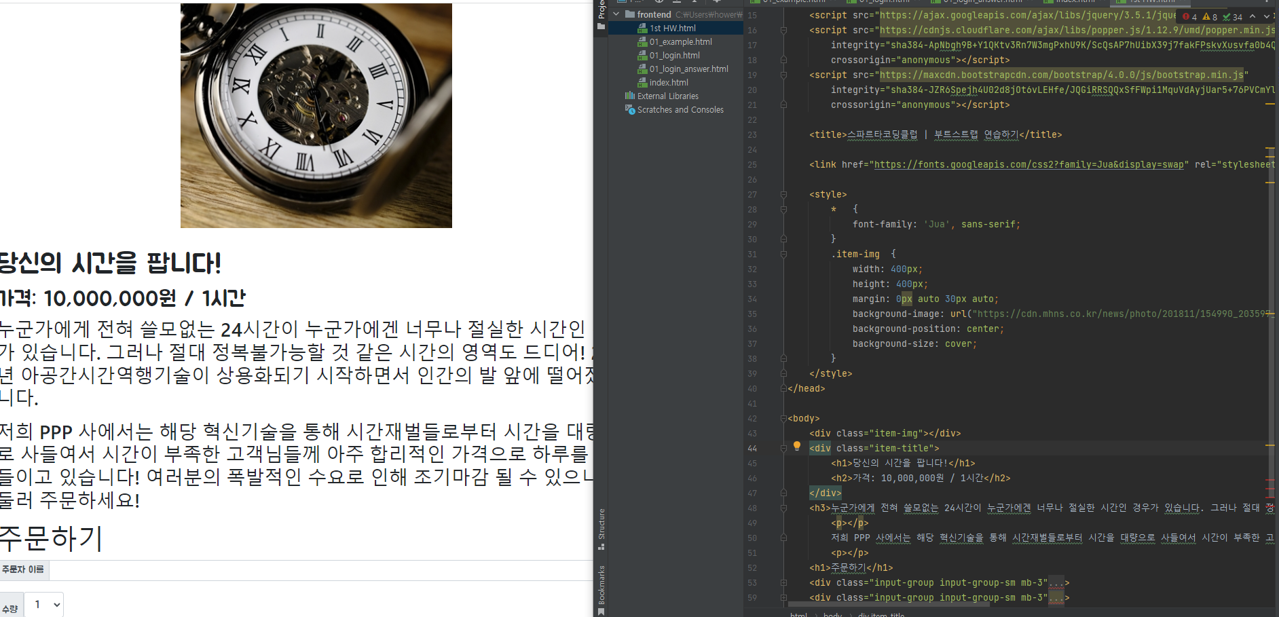The width and height of the screenshot is (1279, 617).
Task: Click the file icon next to 1st HW.html
Action: click(642, 29)
